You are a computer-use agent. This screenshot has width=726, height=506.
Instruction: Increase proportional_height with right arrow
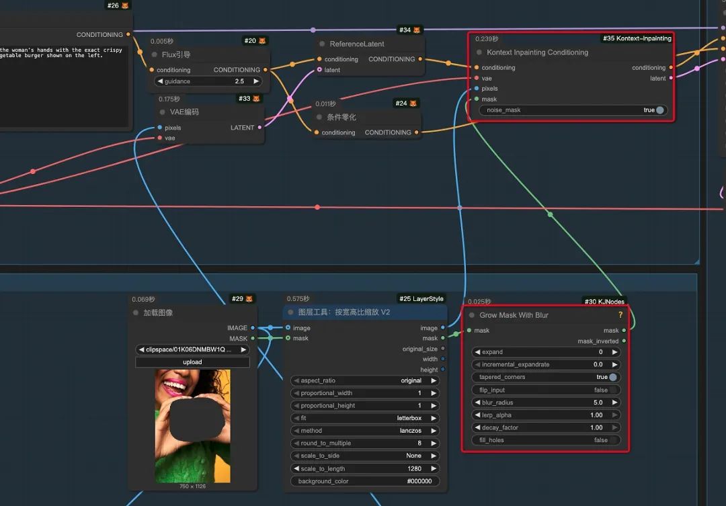434,406
